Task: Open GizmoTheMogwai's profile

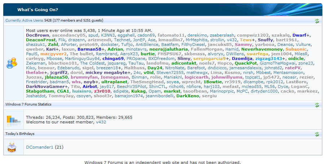Action: [278, 63]
